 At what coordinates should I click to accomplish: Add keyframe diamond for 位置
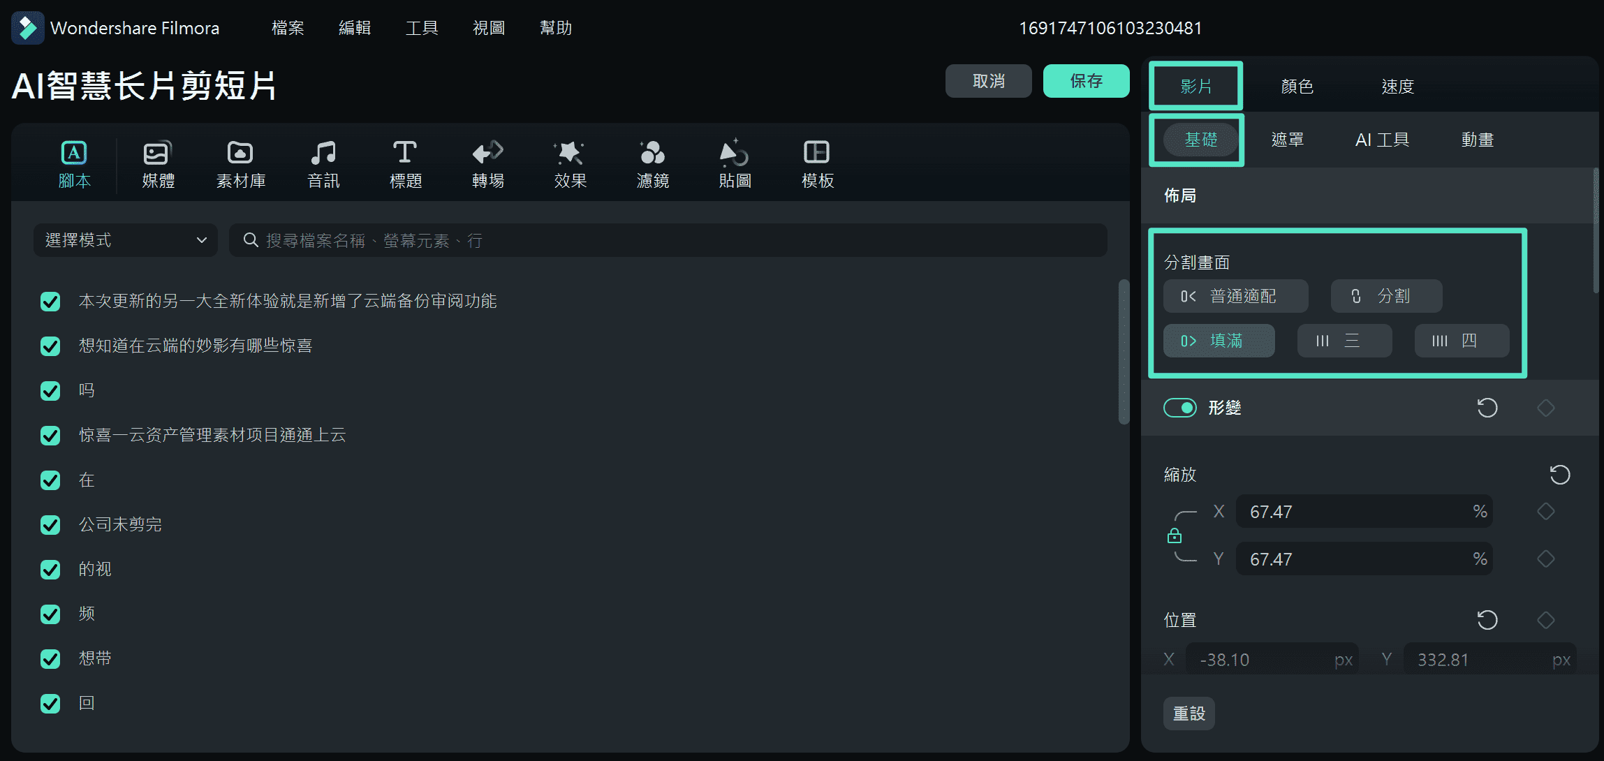[x=1546, y=620]
